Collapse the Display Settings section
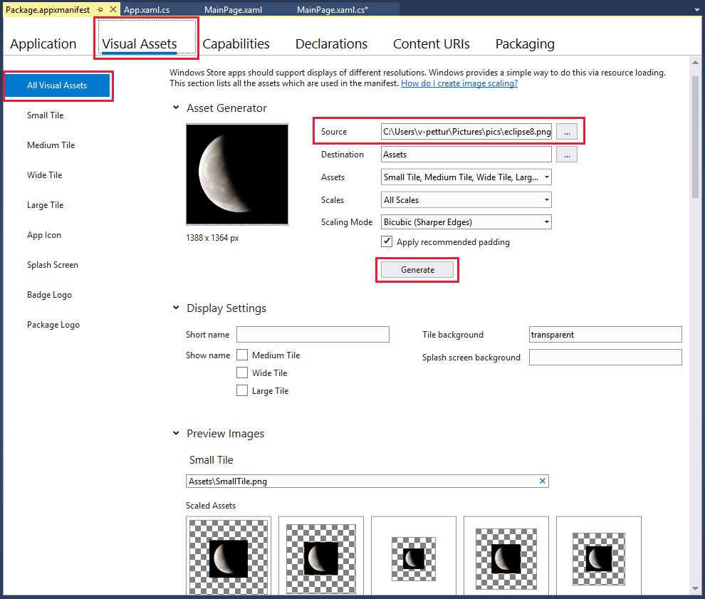This screenshot has width=705, height=599. point(176,308)
